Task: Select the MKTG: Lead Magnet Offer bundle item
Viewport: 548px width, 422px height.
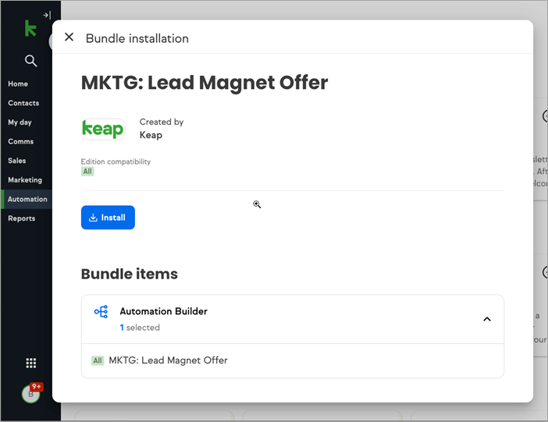Action: pos(168,360)
